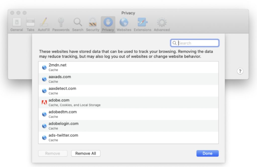Select the Privacy hand icon
Viewport: 257px width, 167px height.
(108, 22)
